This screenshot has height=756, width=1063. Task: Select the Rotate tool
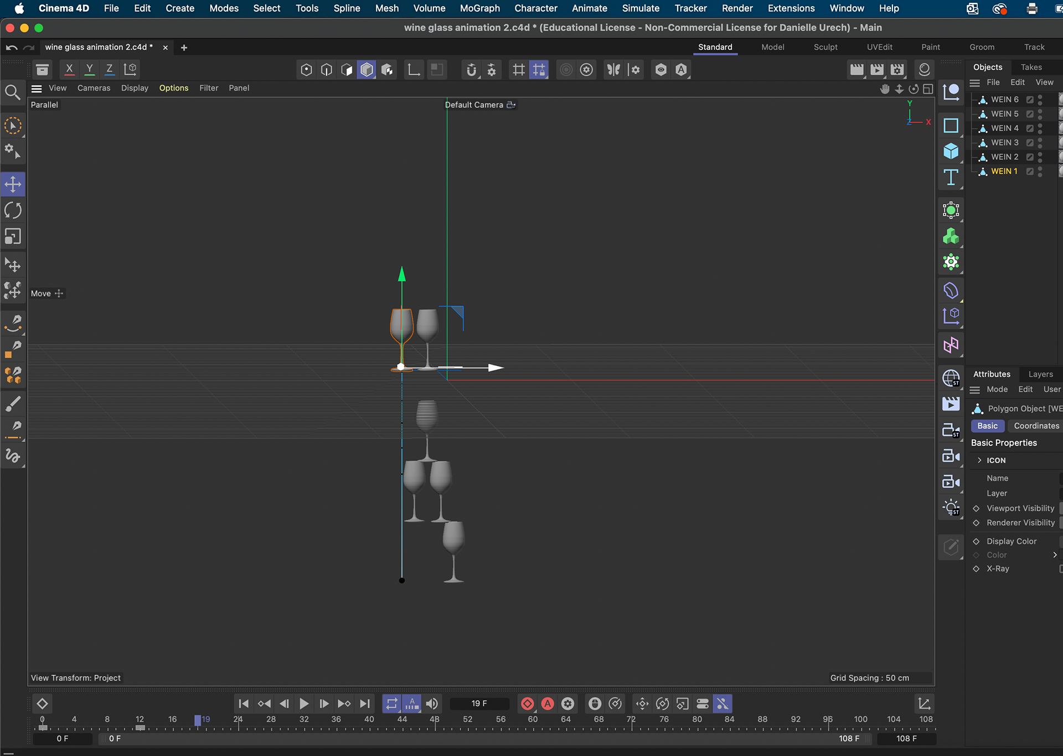13,210
